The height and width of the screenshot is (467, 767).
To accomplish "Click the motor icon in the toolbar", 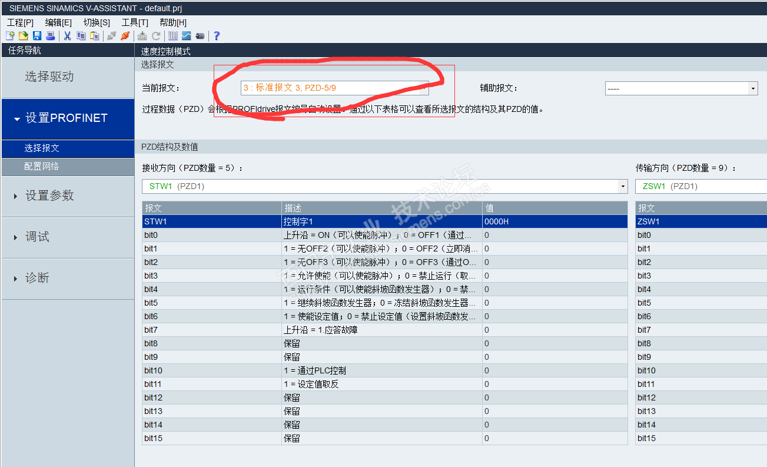I will (200, 36).
